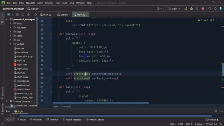Collapse the password_manager root folder

coord(7,19)
